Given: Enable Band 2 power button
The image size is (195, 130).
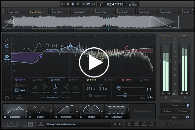Looking at the screenshot, I should pos(34,80).
